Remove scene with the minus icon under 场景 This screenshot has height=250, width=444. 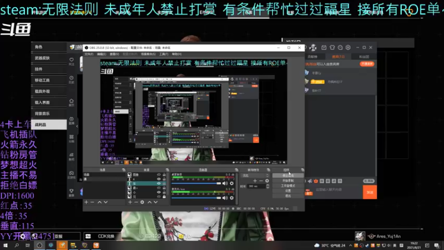pyautogui.click(x=92, y=202)
